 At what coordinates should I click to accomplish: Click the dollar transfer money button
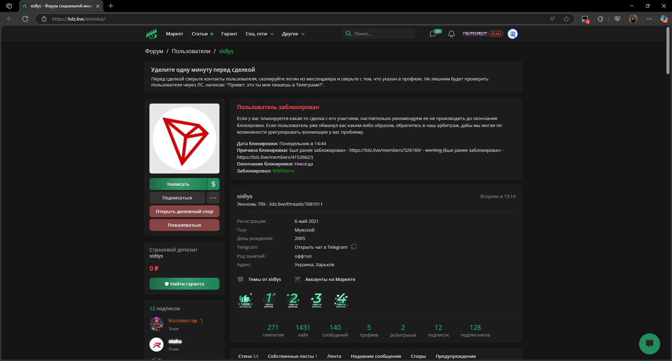[x=213, y=184]
